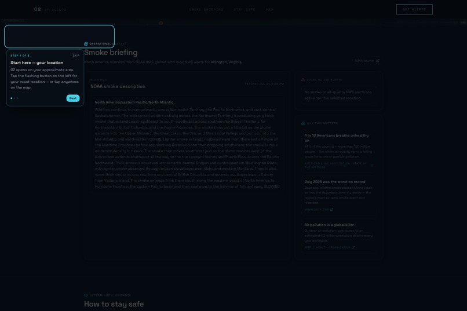Skip the onboarding tour
467x311 pixels.
click(76, 56)
